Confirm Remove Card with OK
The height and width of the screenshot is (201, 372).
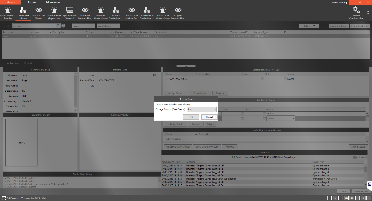[191, 117]
